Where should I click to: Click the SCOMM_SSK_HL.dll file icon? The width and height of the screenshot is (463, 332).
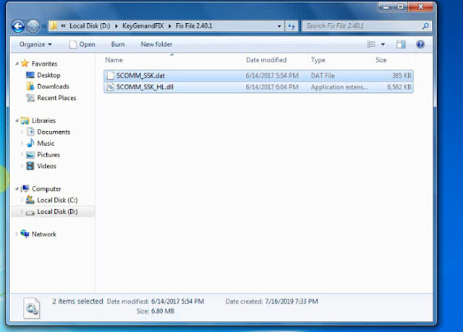[111, 87]
